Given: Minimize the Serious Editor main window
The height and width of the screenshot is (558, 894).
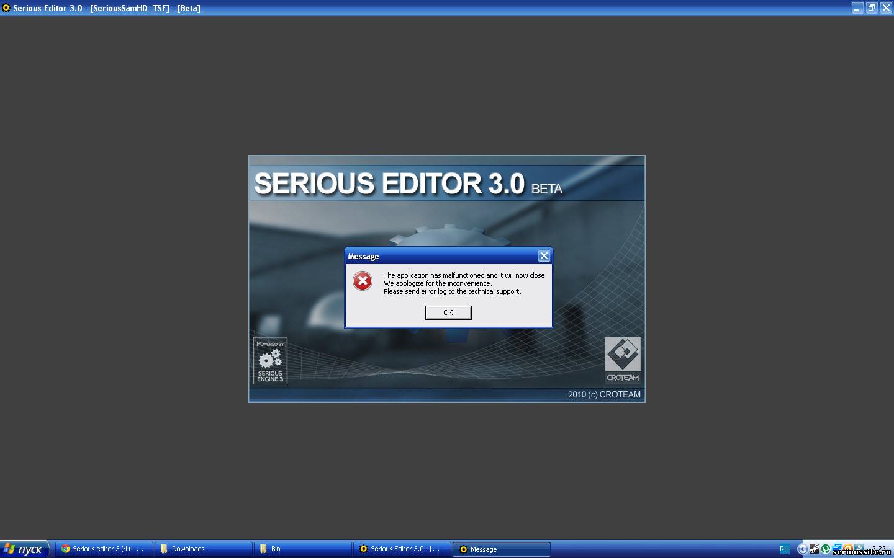Looking at the screenshot, I should pyautogui.click(x=857, y=8).
